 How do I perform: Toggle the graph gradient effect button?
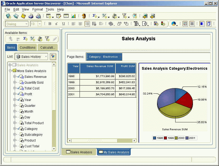pyautogui.click(x=202, y=24)
